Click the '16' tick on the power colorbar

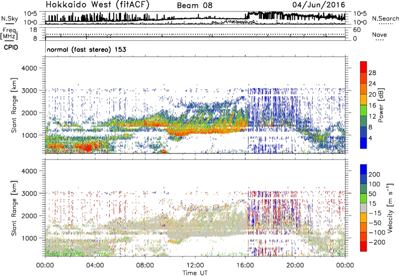pyautogui.click(x=372, y=106)
